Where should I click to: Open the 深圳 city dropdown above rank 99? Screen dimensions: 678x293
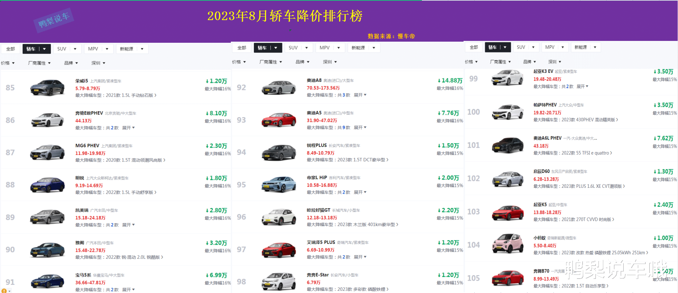pyautogui.click(x=555, y=62)
